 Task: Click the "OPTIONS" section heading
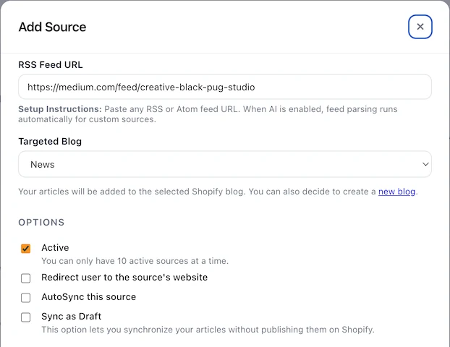(41, 223)
